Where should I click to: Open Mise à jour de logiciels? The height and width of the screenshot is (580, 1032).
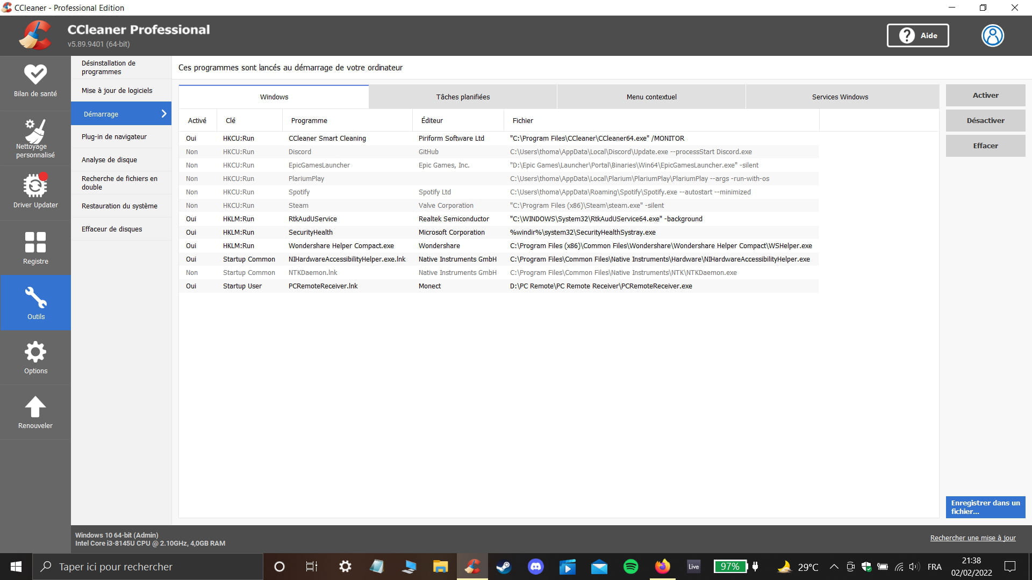pyautogui.click(x=121, y=90)
